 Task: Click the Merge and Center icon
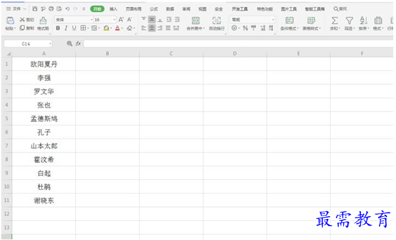click(x=196, y=20)
